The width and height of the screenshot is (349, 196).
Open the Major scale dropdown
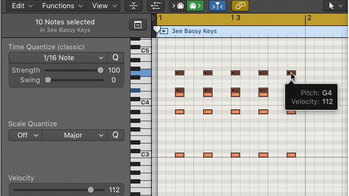[74, 135]
